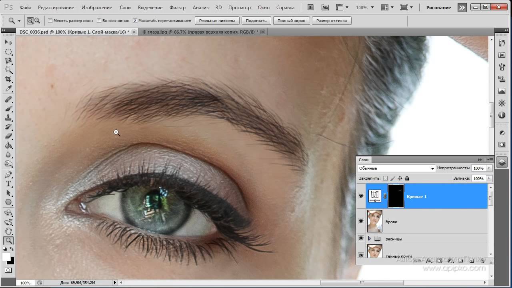Select the Path Selection tool
Image resolution: width=512 pixels, height=288 pixels.
(x=8, y=193)
